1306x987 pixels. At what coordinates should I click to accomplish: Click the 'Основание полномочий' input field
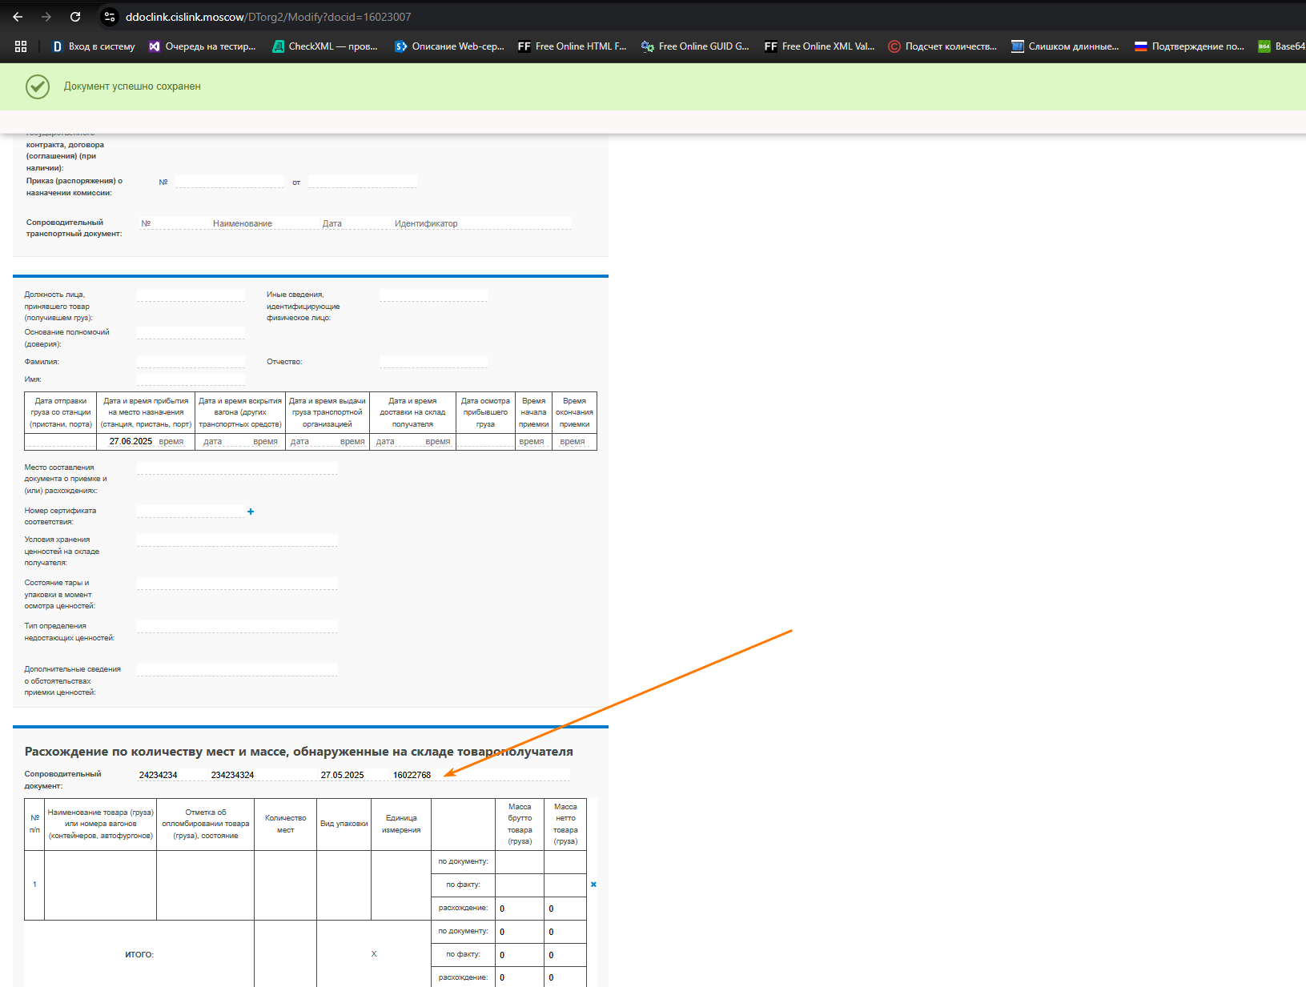[191, 332]
